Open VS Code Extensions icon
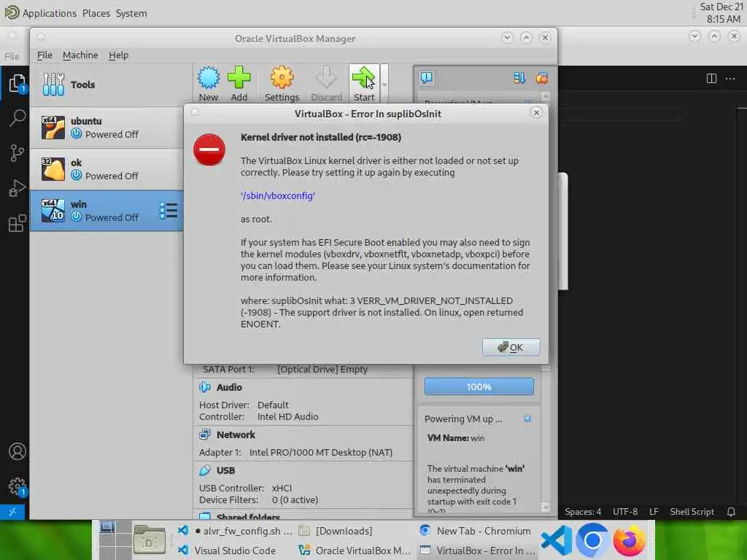Viewport: 747px width, 560px height. (x=18, y=223)
